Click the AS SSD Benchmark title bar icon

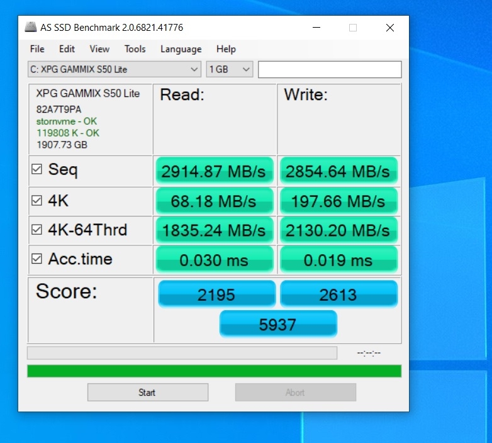click(x=30, y=27)
